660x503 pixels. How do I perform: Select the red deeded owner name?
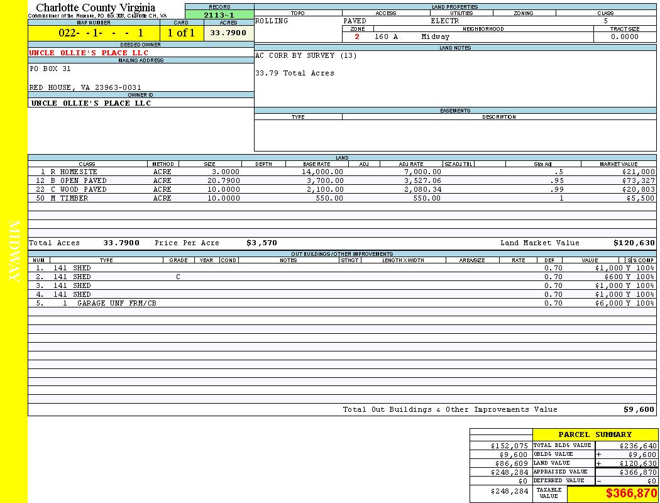pyautogui.click(x=89, y=53)
